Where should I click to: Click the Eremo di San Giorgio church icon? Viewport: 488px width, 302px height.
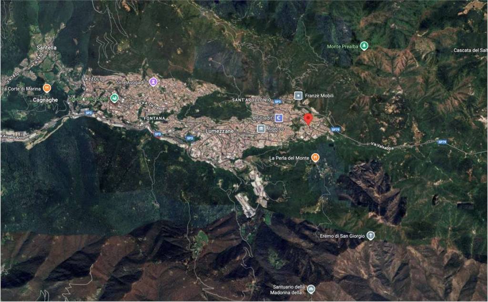371,236
